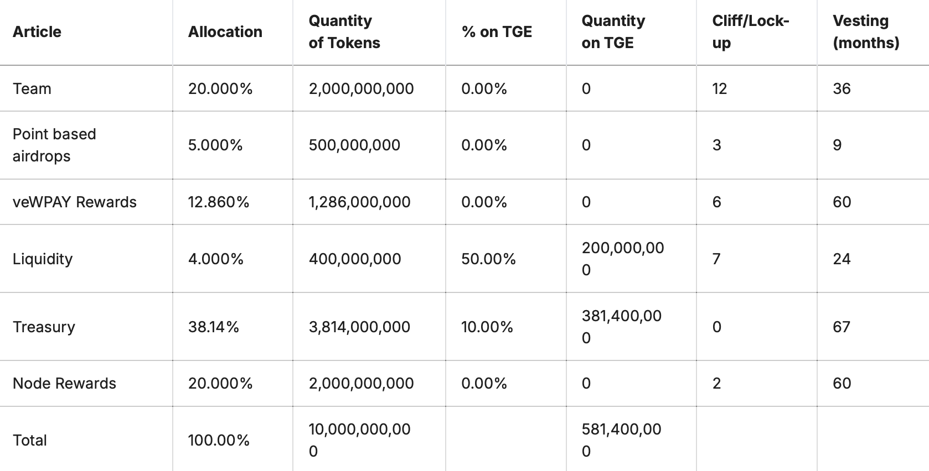Click the 3,814,000,000 token quantity cell
The width and height of the screenshot is (929, 471).
[x=359, y=327]
